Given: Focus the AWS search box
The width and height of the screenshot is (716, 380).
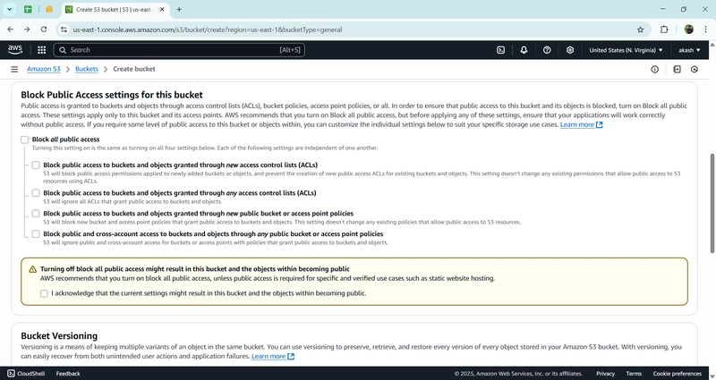Looking at the screenshot, I should 179,50.
